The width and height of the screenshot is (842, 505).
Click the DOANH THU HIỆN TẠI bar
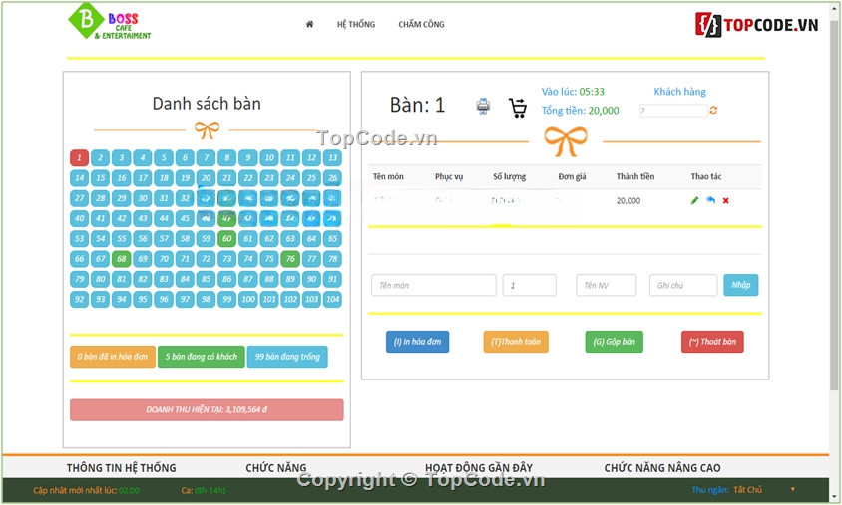click(x=207, y=410)
